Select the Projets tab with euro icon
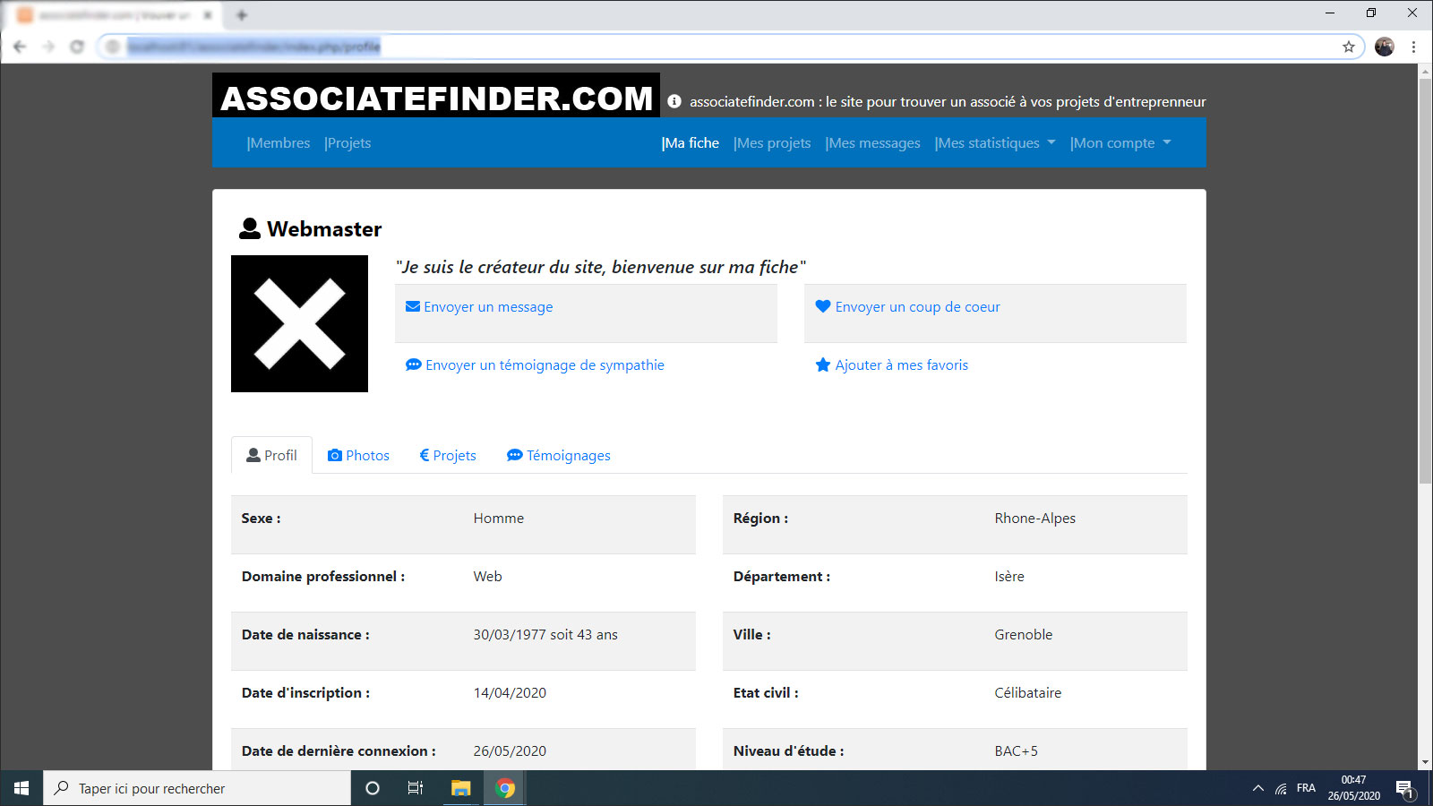This screenshot has height=806, width=1433. (x=448, y=455)
